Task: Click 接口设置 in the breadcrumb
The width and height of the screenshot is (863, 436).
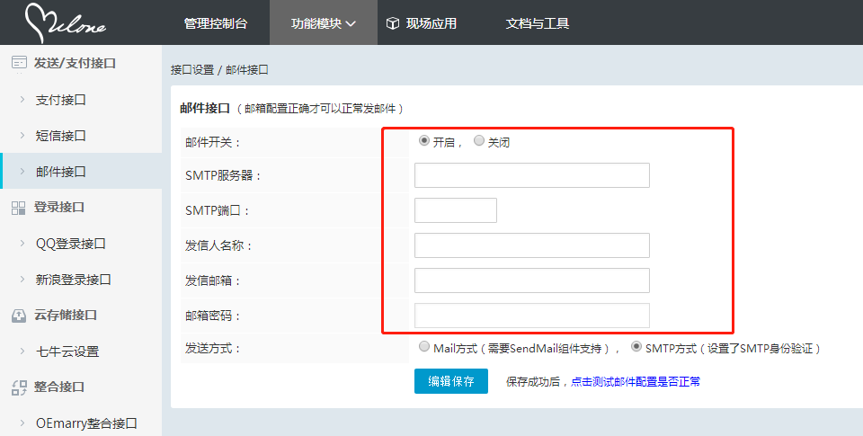Action: point(192,70)
